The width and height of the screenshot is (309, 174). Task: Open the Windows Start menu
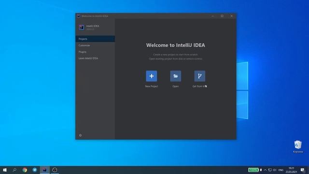pos(5,170)
